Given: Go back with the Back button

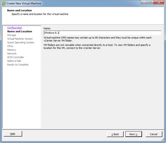Looking at the screenshot, I should click(x=115, y=134).
